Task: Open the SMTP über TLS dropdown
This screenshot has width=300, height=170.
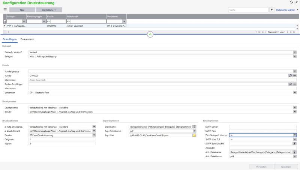Action: coord(295,139)
